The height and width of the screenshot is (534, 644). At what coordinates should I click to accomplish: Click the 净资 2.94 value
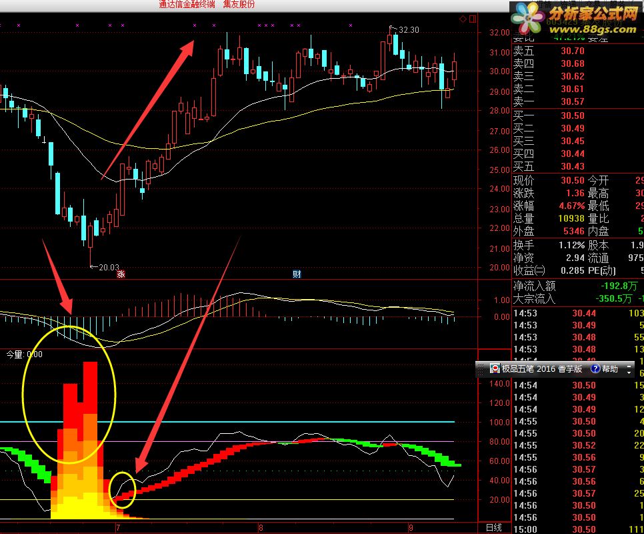click(575, 258)
